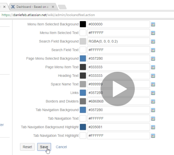The height and width of the screenshot is (155, 174).
Task: Edit the Heading Text #333333 field
Action: coord(118,76)
